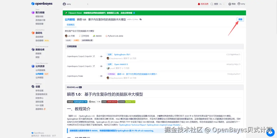Viewport: 277px width, 138px height.
Task: Open the 设置 gear icon
Action: 33,87
